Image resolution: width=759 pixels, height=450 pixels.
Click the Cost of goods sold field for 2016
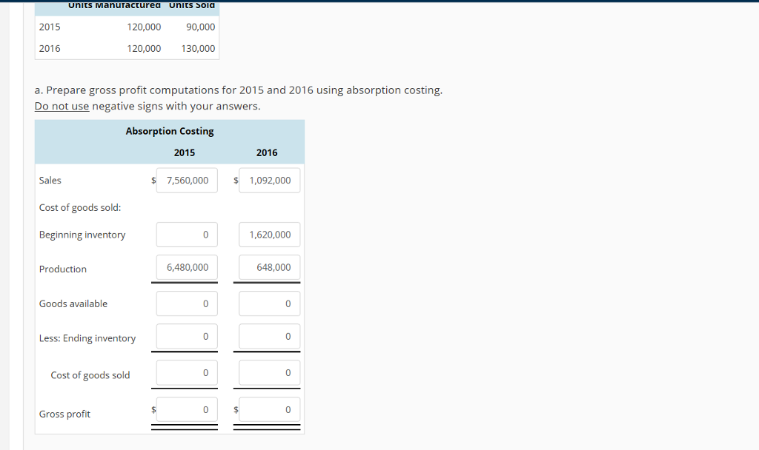click(268, 372)
